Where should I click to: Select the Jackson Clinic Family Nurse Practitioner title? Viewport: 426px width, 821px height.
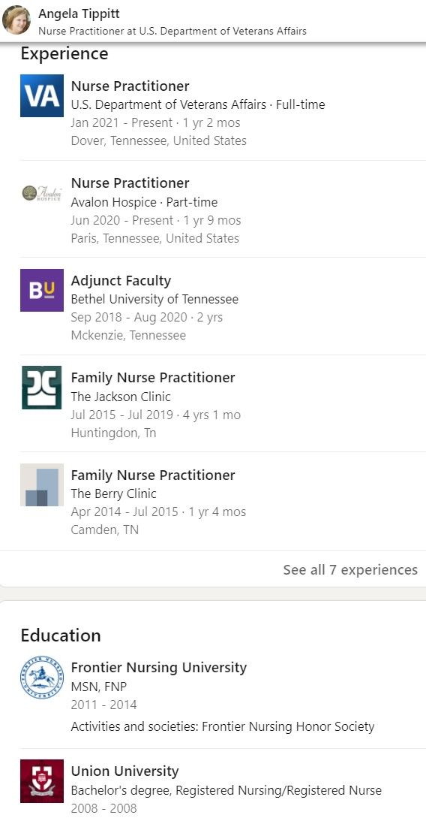[153, 378]
